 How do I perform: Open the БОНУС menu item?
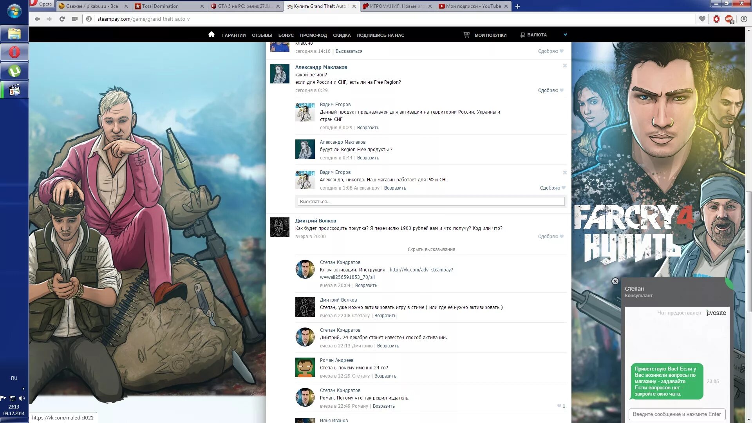pyautogui.click(x=286, y=35)
